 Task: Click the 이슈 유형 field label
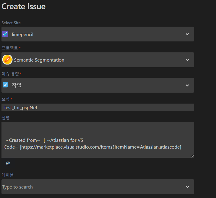click(x=10, y=74)
